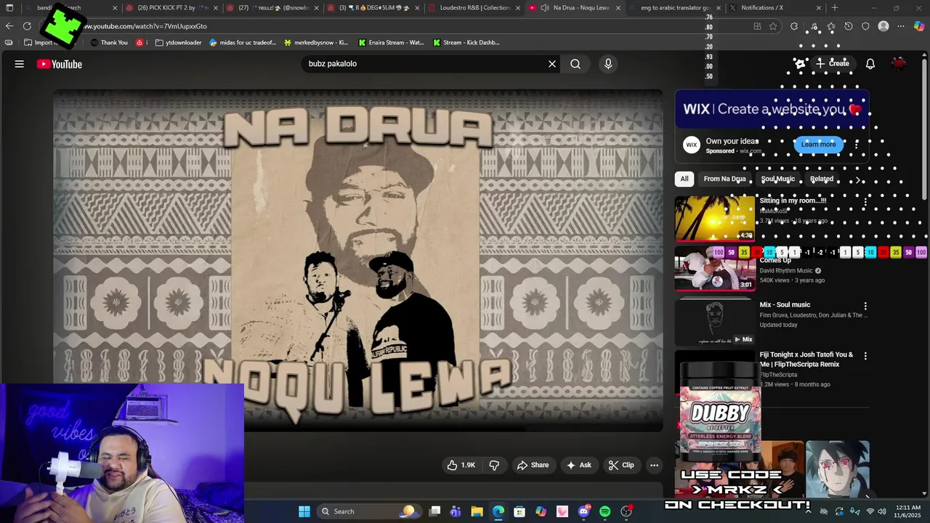The width and height of the screenshot is (930, 523).
Task: Open the Na Drua Noqu Lewa video player
Action: tap(357, 260)
